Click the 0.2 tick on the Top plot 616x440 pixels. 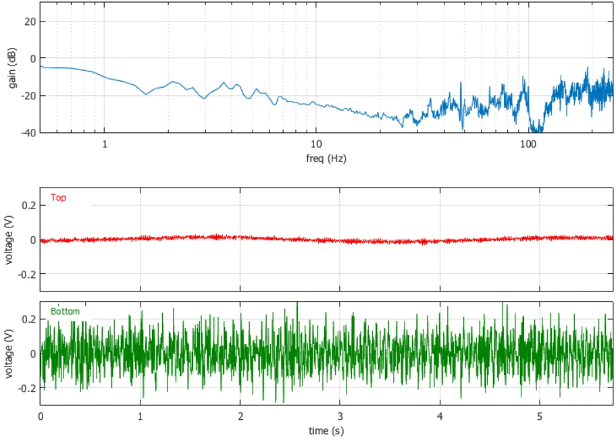[x=28, y=205]
